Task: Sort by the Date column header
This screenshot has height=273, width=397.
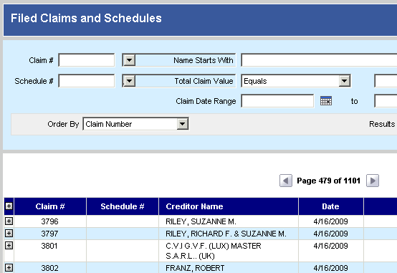Action: (330, 206)
